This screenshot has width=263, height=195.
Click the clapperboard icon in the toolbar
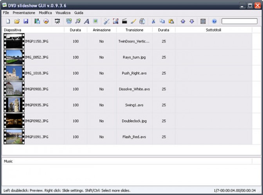click(124, 21)
